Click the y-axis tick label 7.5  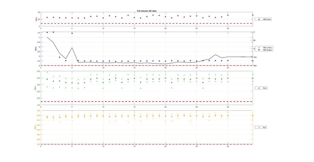coord(38,33)
